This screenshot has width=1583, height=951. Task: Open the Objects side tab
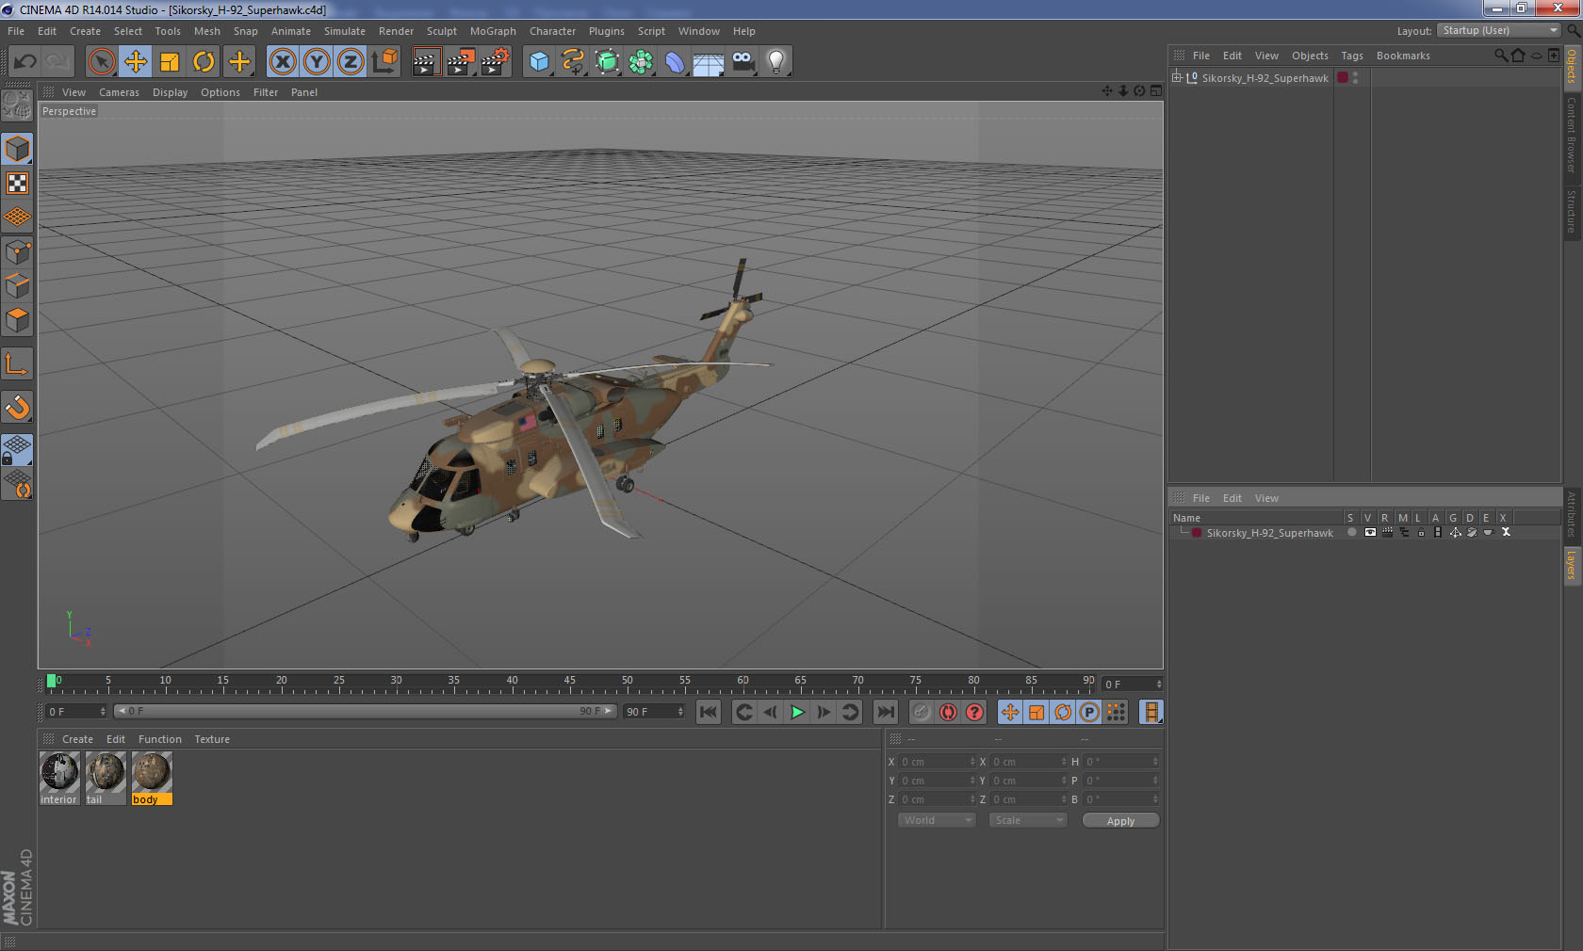(1572, 68)
